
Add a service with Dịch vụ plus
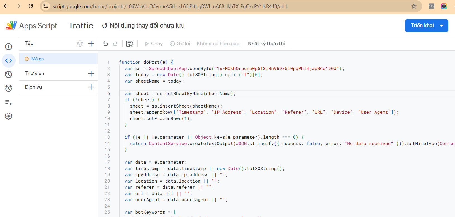(x=91, y=87)
